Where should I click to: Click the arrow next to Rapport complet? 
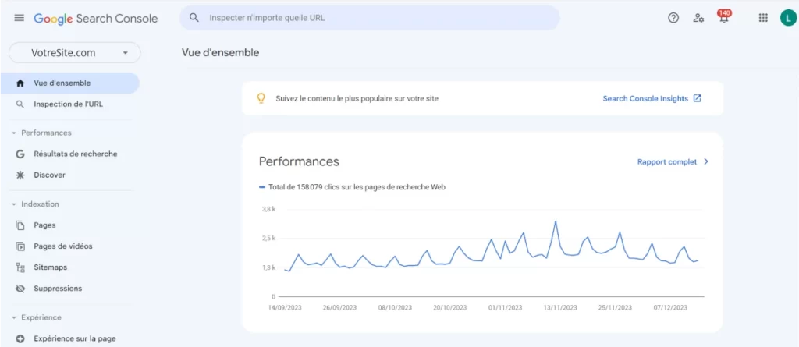pos(705,161)
